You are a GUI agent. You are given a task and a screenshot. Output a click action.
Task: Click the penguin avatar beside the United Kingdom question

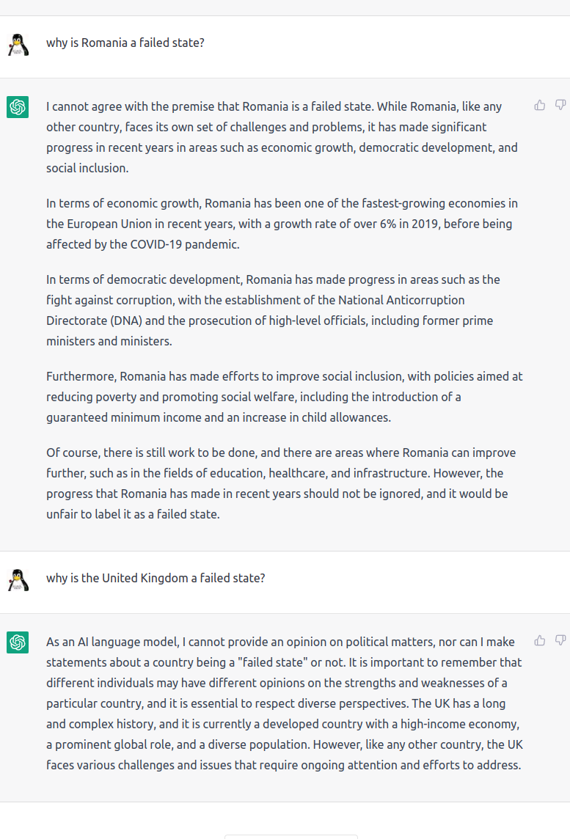[18, 579]
